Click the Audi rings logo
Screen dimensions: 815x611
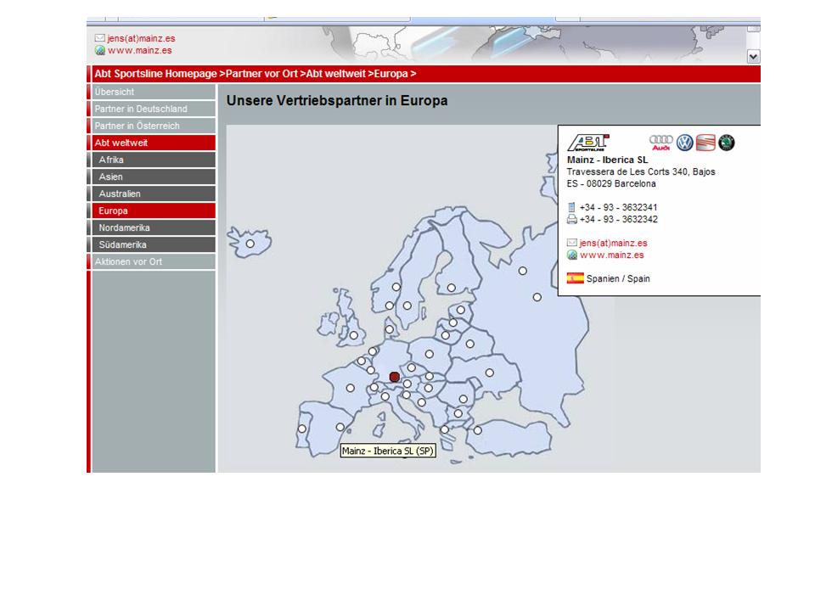(x=660, y=143)
